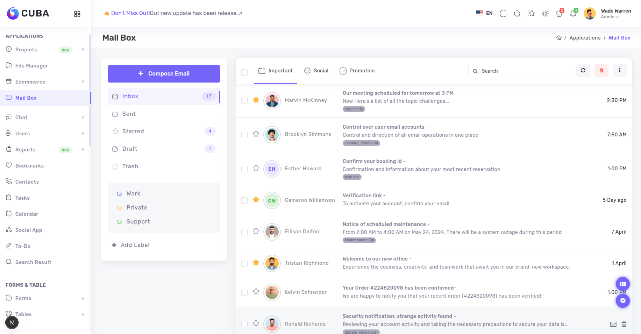Click the Compose Email button
This screenshot has height=334, width=641.
coord(164,74)
